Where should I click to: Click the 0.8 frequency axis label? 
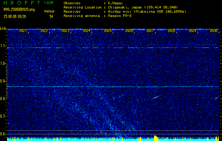point(3,99)
